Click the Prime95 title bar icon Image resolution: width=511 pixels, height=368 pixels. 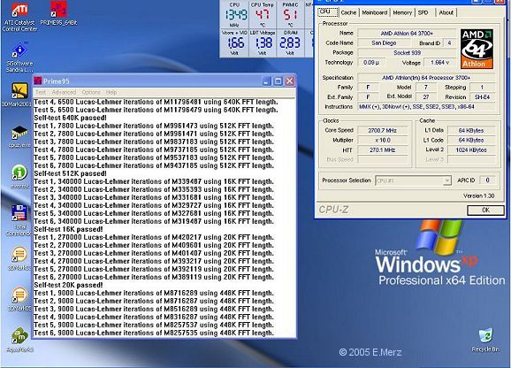coord(38,80)
